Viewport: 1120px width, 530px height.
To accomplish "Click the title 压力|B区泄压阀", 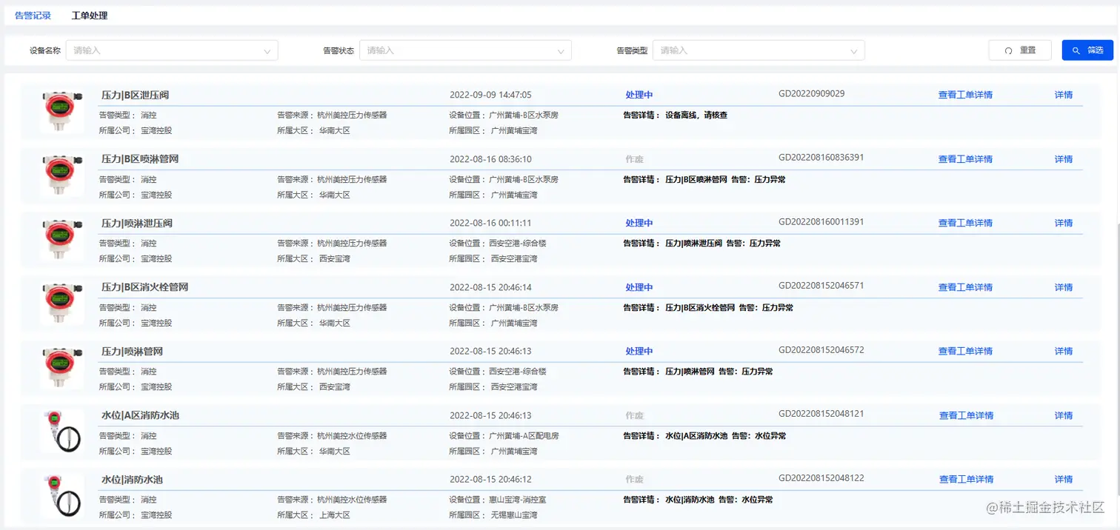I will (x=136, y=95).
